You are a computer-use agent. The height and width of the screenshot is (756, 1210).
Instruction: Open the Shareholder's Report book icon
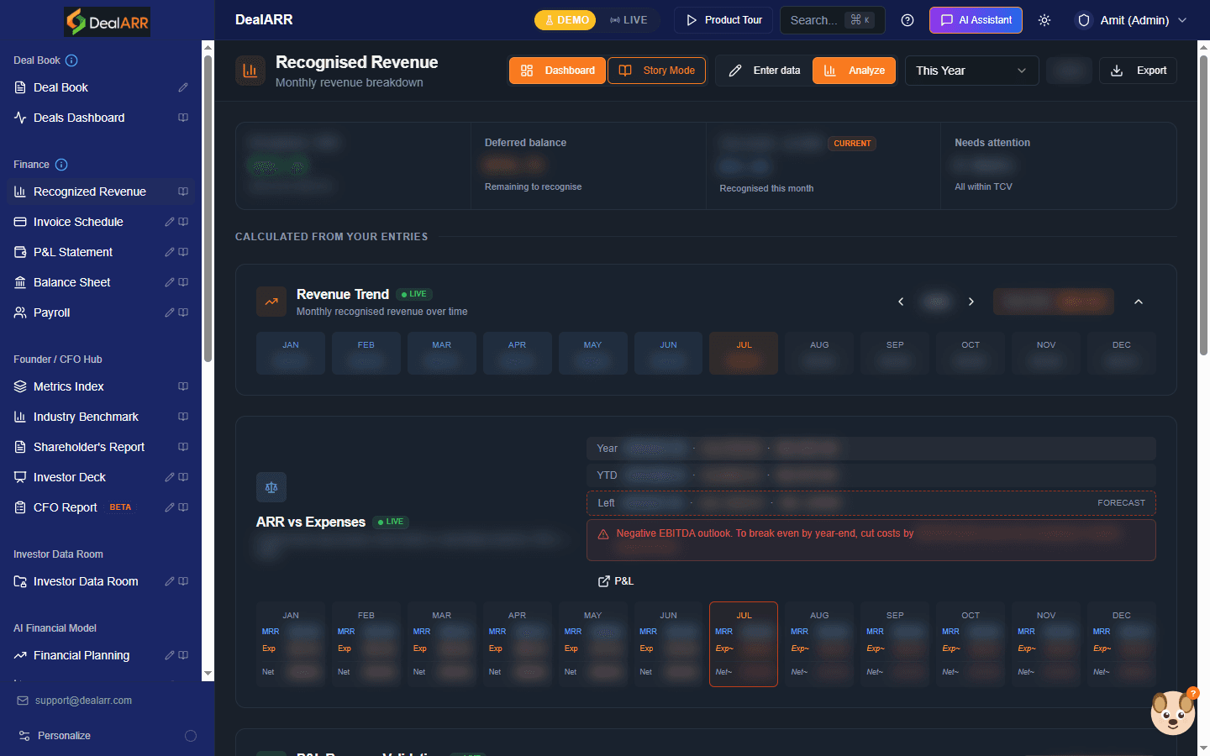pos(183,447)
